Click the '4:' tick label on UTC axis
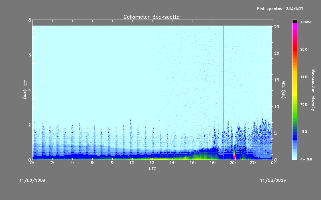Screen dimensions: 321x200 pyautogui.click(x=72, y=163)
